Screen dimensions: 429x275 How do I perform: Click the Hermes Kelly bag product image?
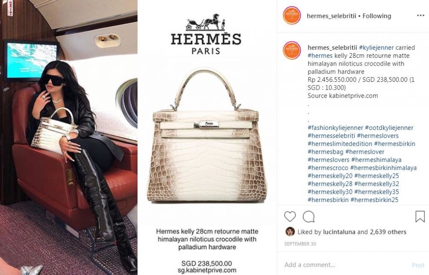(207, 136)
